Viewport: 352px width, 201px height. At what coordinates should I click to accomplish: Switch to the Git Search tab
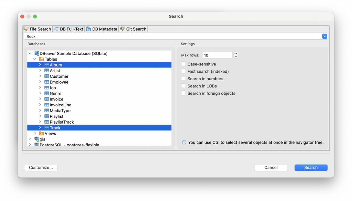click(x=133, y=29)
